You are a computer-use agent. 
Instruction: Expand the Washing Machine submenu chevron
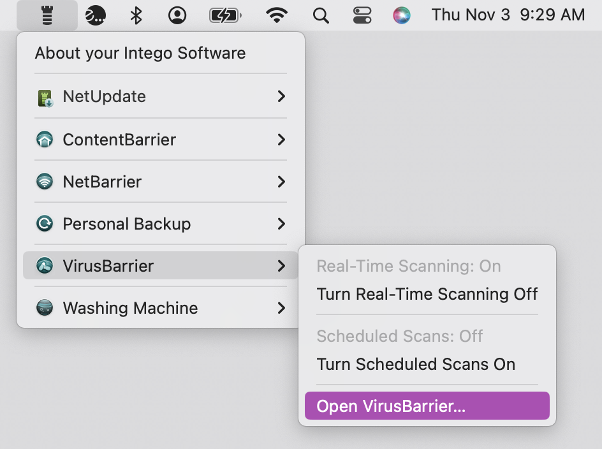click(281, 307)
